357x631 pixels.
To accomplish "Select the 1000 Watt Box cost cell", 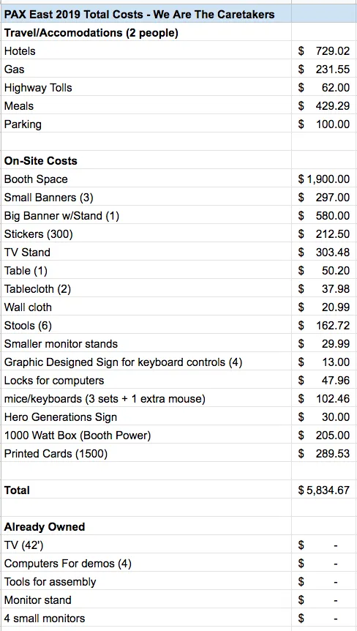I will [x=324, y=436].
